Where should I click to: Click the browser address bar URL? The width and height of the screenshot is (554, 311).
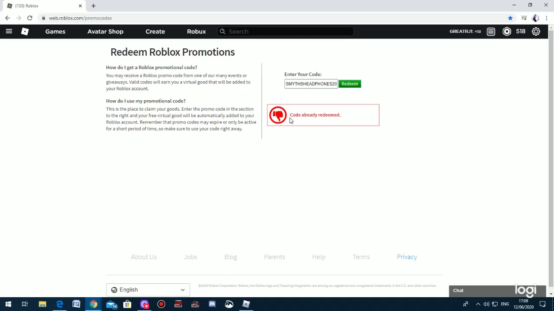80,18
